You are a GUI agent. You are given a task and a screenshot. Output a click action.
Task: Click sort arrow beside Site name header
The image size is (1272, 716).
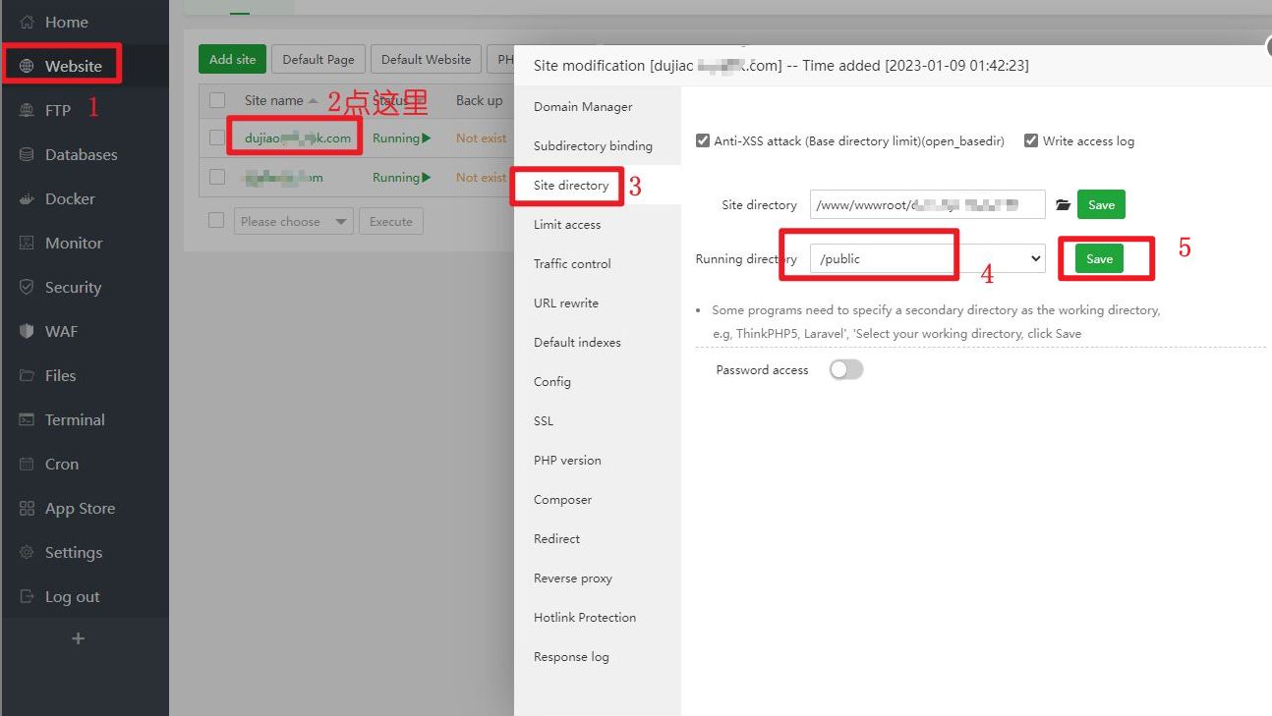pyautogui.click(x=313, y=100)
